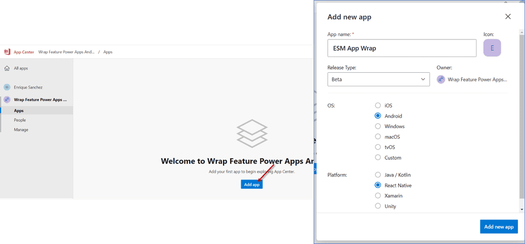
Task: Click the App name input field
Action: tap(402, 48)
